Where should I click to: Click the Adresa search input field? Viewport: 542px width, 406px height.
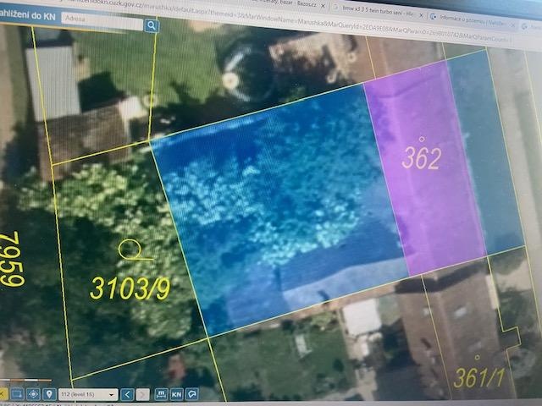point(106,25)
